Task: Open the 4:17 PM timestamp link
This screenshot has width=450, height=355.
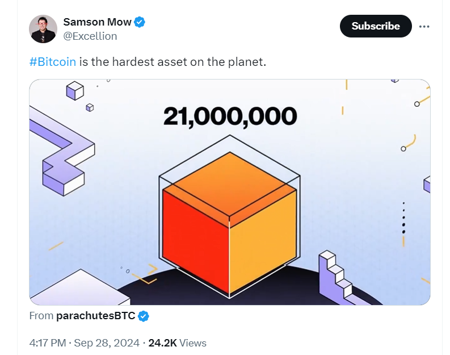Action: point(48,343)
